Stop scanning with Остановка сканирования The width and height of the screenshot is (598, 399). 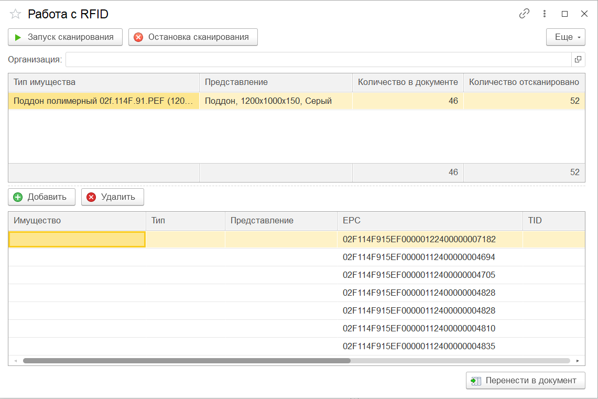(193, 37)
